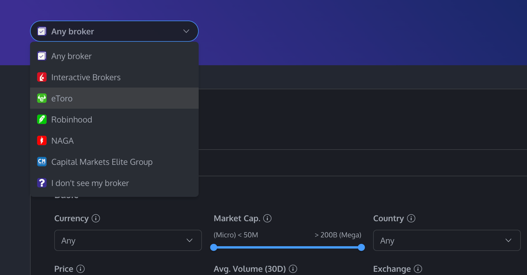This screenshot has width=527, height=275.
Task: Click the Country filter label
Action: click(388, 218)
